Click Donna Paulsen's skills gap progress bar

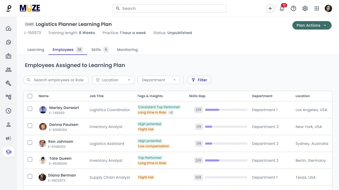point(226,127)
